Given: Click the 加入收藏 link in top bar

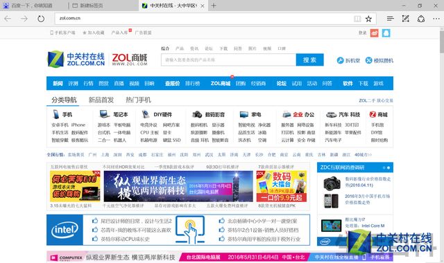Looking at the screenshot, I should 94,33.
